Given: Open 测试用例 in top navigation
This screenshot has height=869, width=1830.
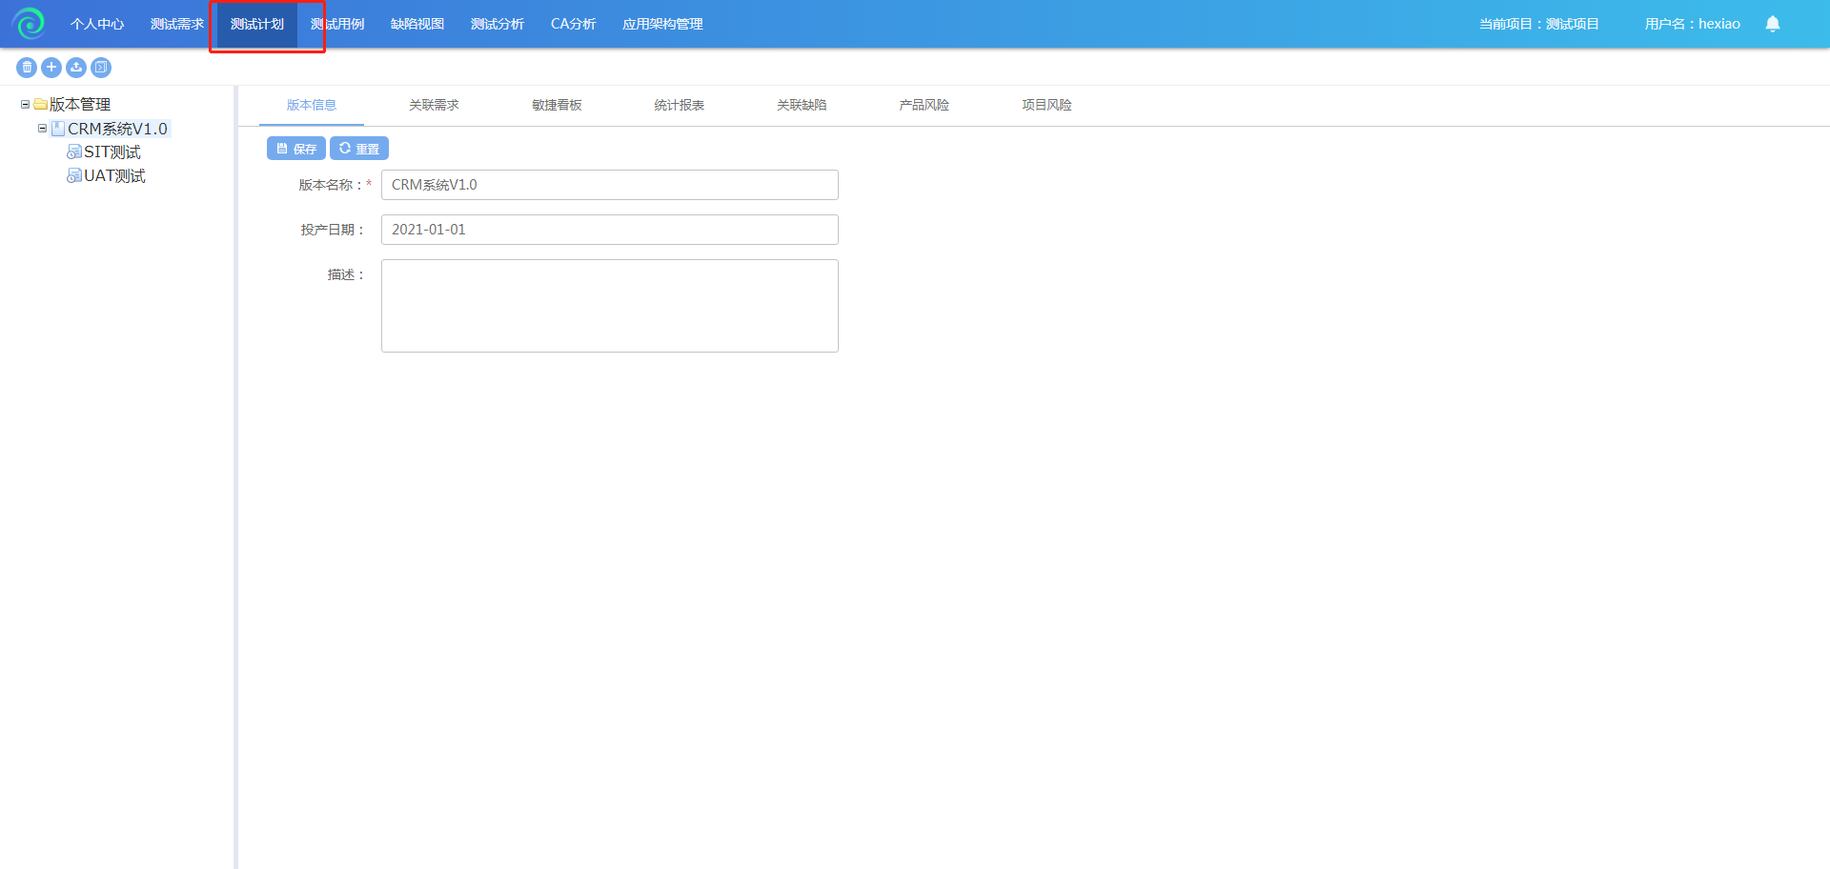Looking at the screenshot, I should pos(337,24).
